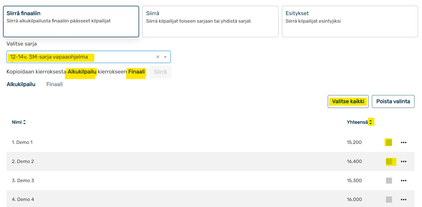Switch to the Finaali tab

54,84
